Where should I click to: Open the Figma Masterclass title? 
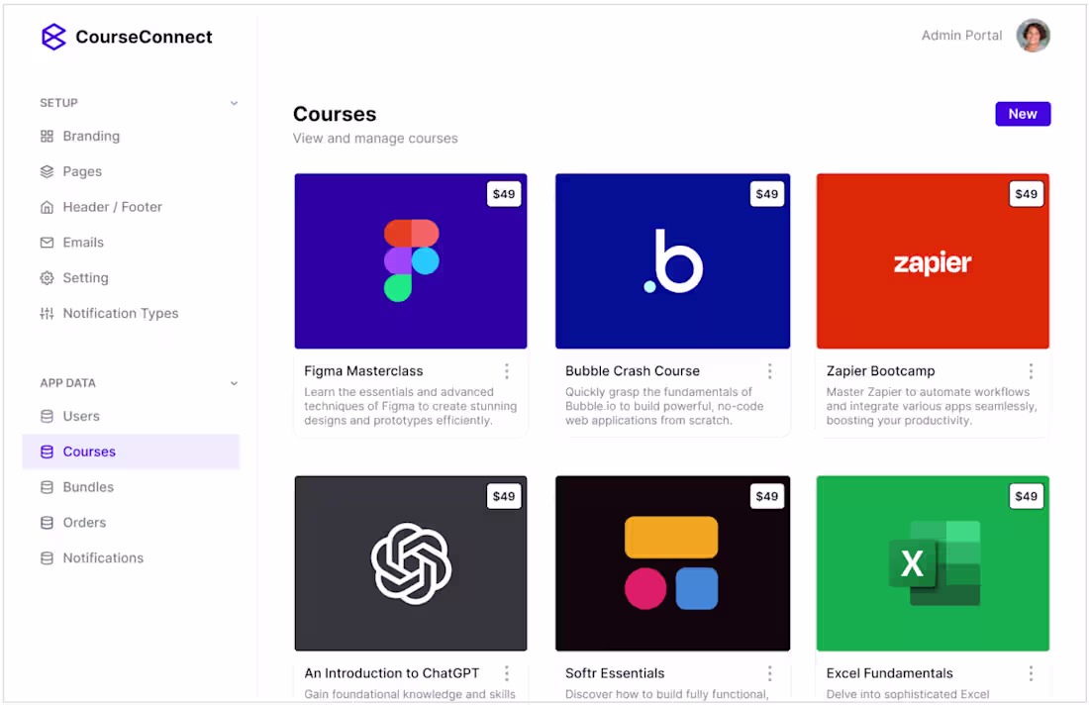363,371
